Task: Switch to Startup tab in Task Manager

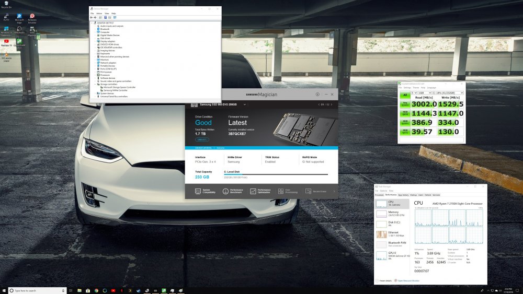Action: (x=413, y=195)
